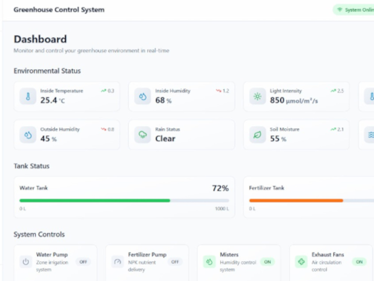Click the Zone irrigation system description
Screen dimensions: 374x281
point(52,266)
